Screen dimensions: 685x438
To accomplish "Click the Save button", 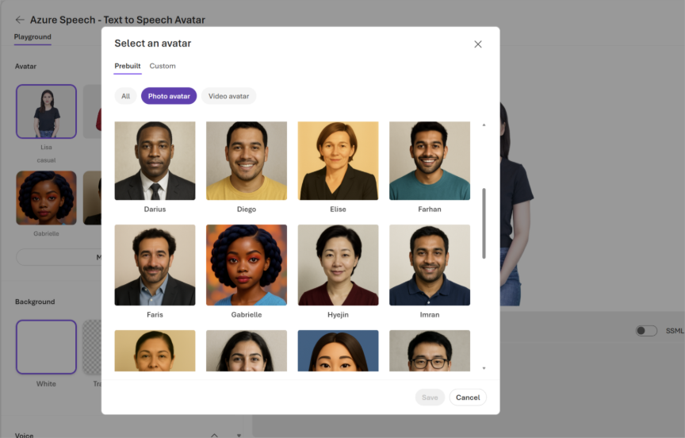I will click(430, 398).
